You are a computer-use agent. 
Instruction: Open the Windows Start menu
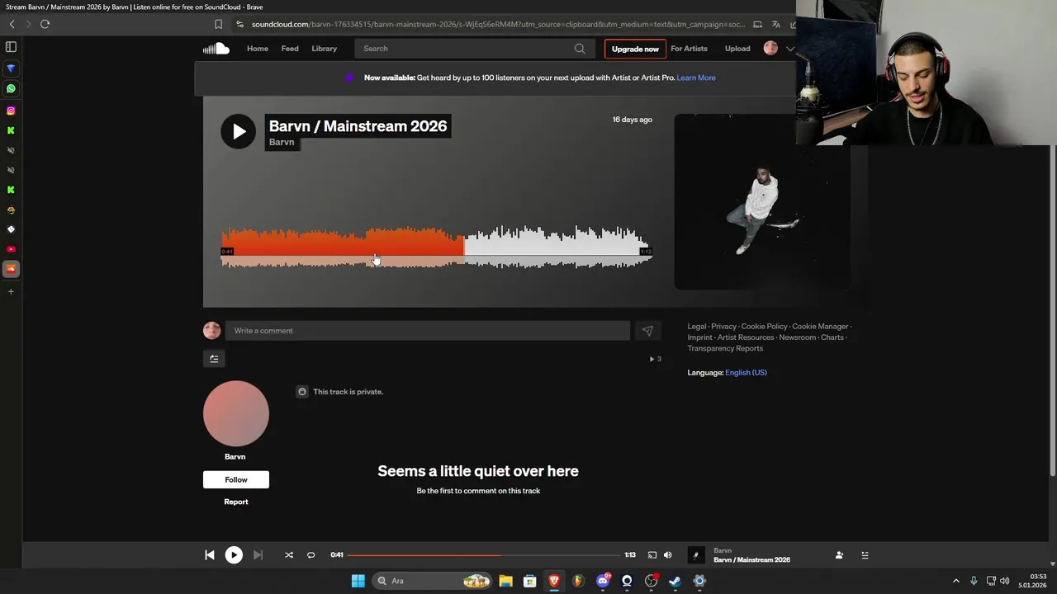pyautogui.click(x=358, y=581)
